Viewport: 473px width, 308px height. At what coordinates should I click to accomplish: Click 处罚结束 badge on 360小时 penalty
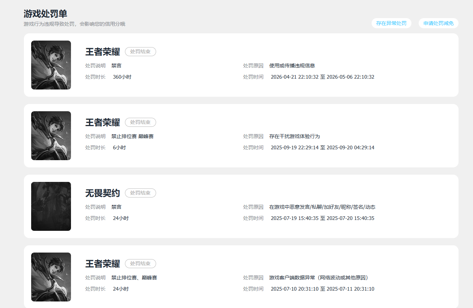[141, 52]
